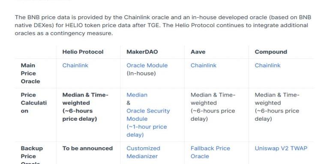Click the Aave column header
324x164 pixels.
pos(198,52)
